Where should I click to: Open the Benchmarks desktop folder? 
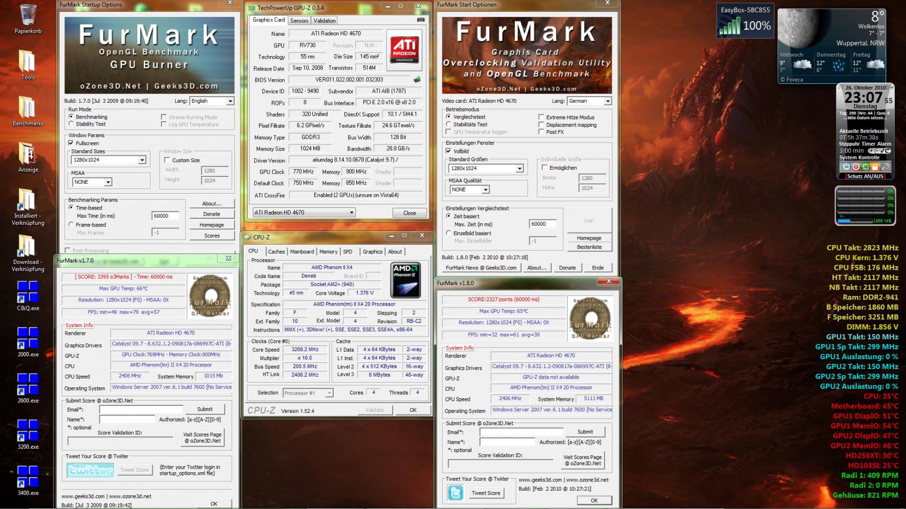coord(28,111)
